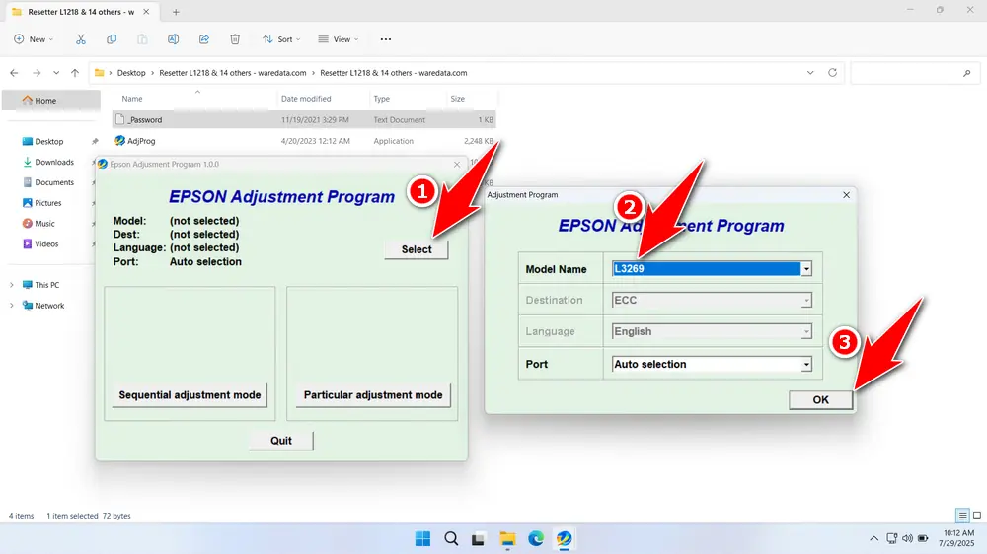Viewport: 987px width, 554px height.
Task: Click the Paste icon in Explorer toolbar
Action: point(142,39)
